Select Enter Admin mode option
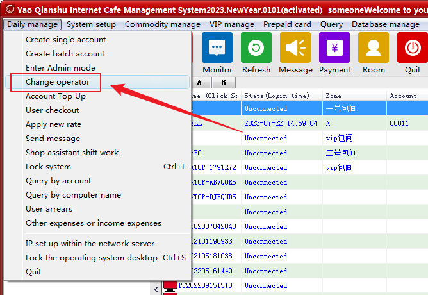 [60, 68]
